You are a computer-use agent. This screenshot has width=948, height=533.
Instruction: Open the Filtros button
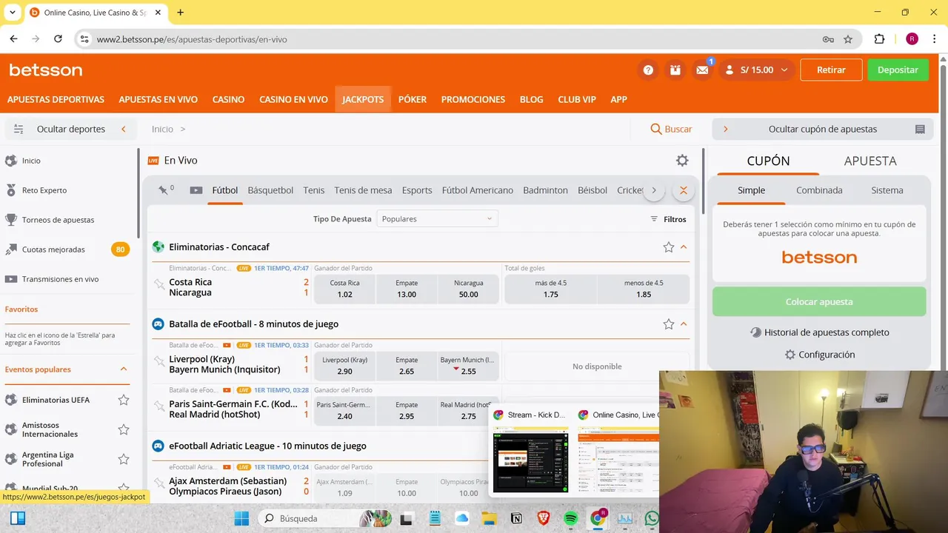(x=668, y=219)
